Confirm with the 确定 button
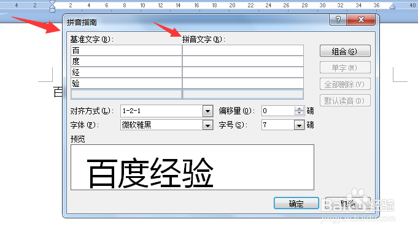 pos(296,204)
